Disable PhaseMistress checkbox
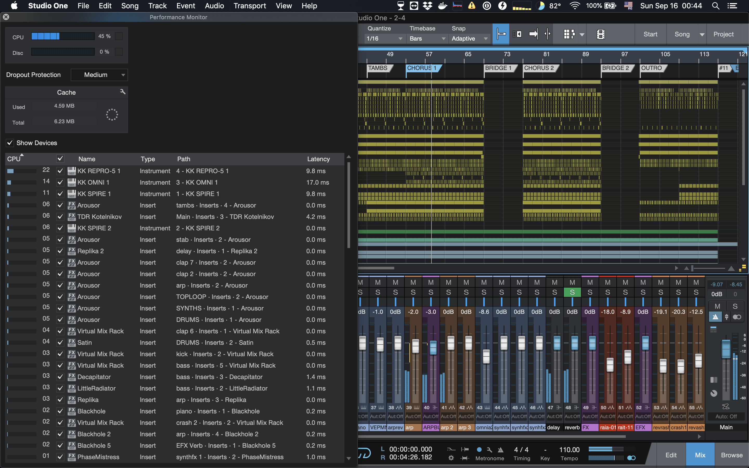 (x=60, y=457)
